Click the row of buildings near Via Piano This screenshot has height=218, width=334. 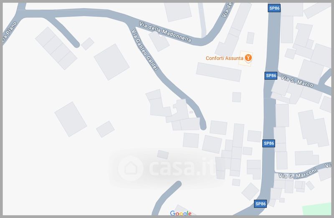pos(56,48)
